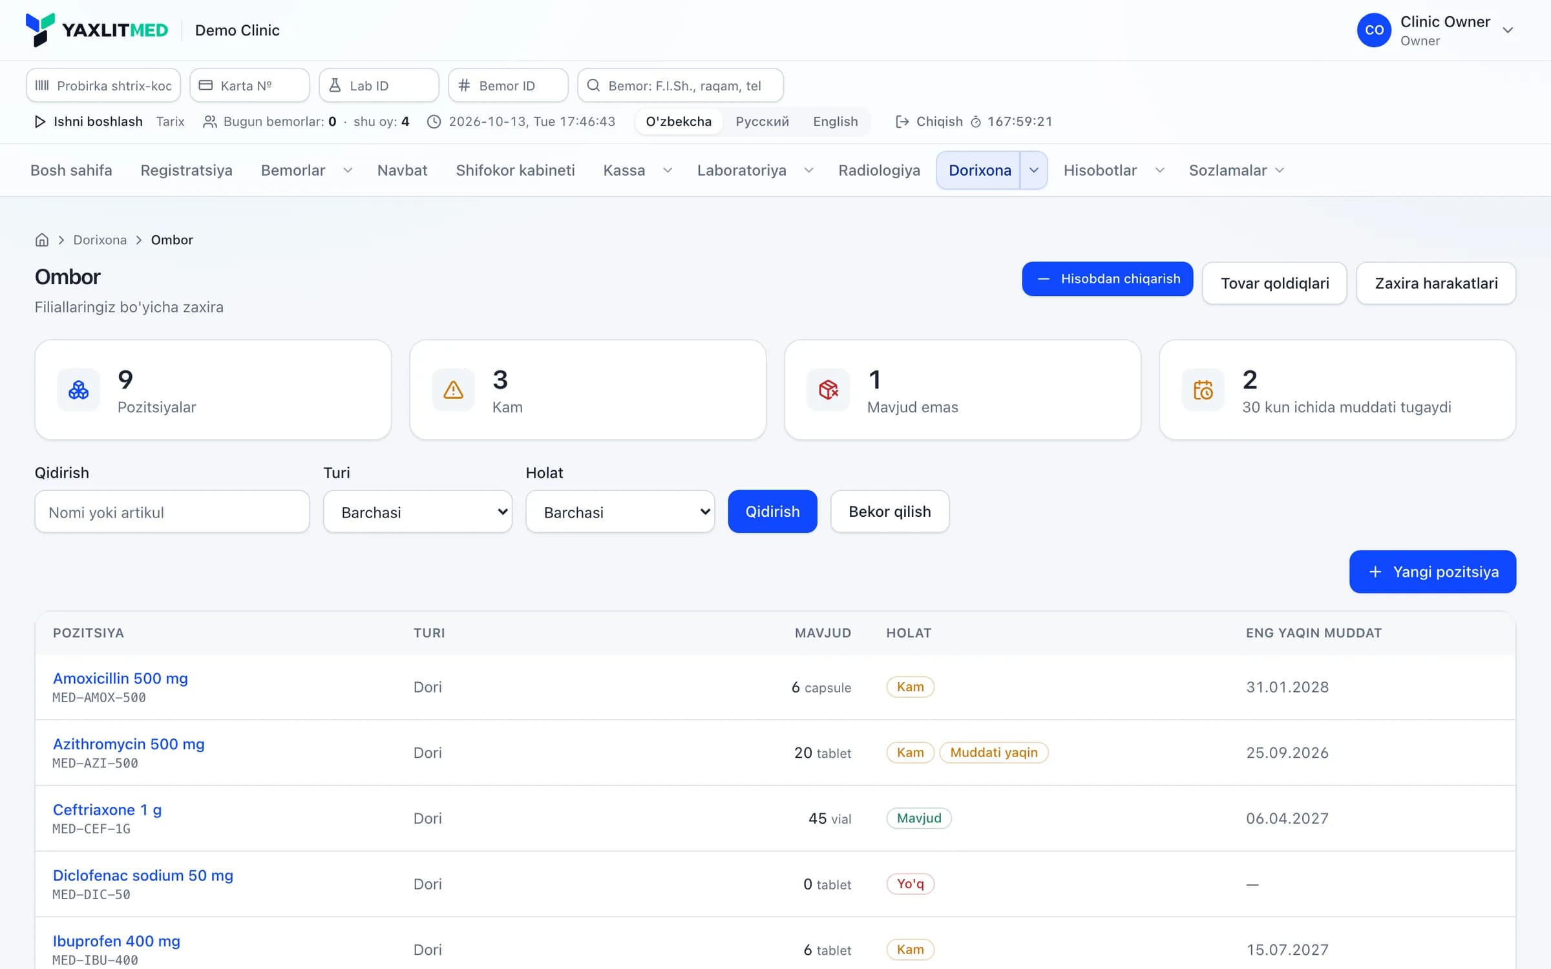The height and width of the screenshot is (969, 1551).
Task: Switch language to O'zbekcha
Action: tap(679, 121)
